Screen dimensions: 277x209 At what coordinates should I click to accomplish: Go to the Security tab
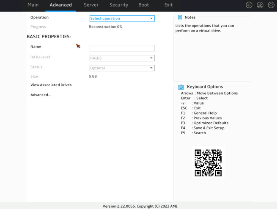point(119,5)
